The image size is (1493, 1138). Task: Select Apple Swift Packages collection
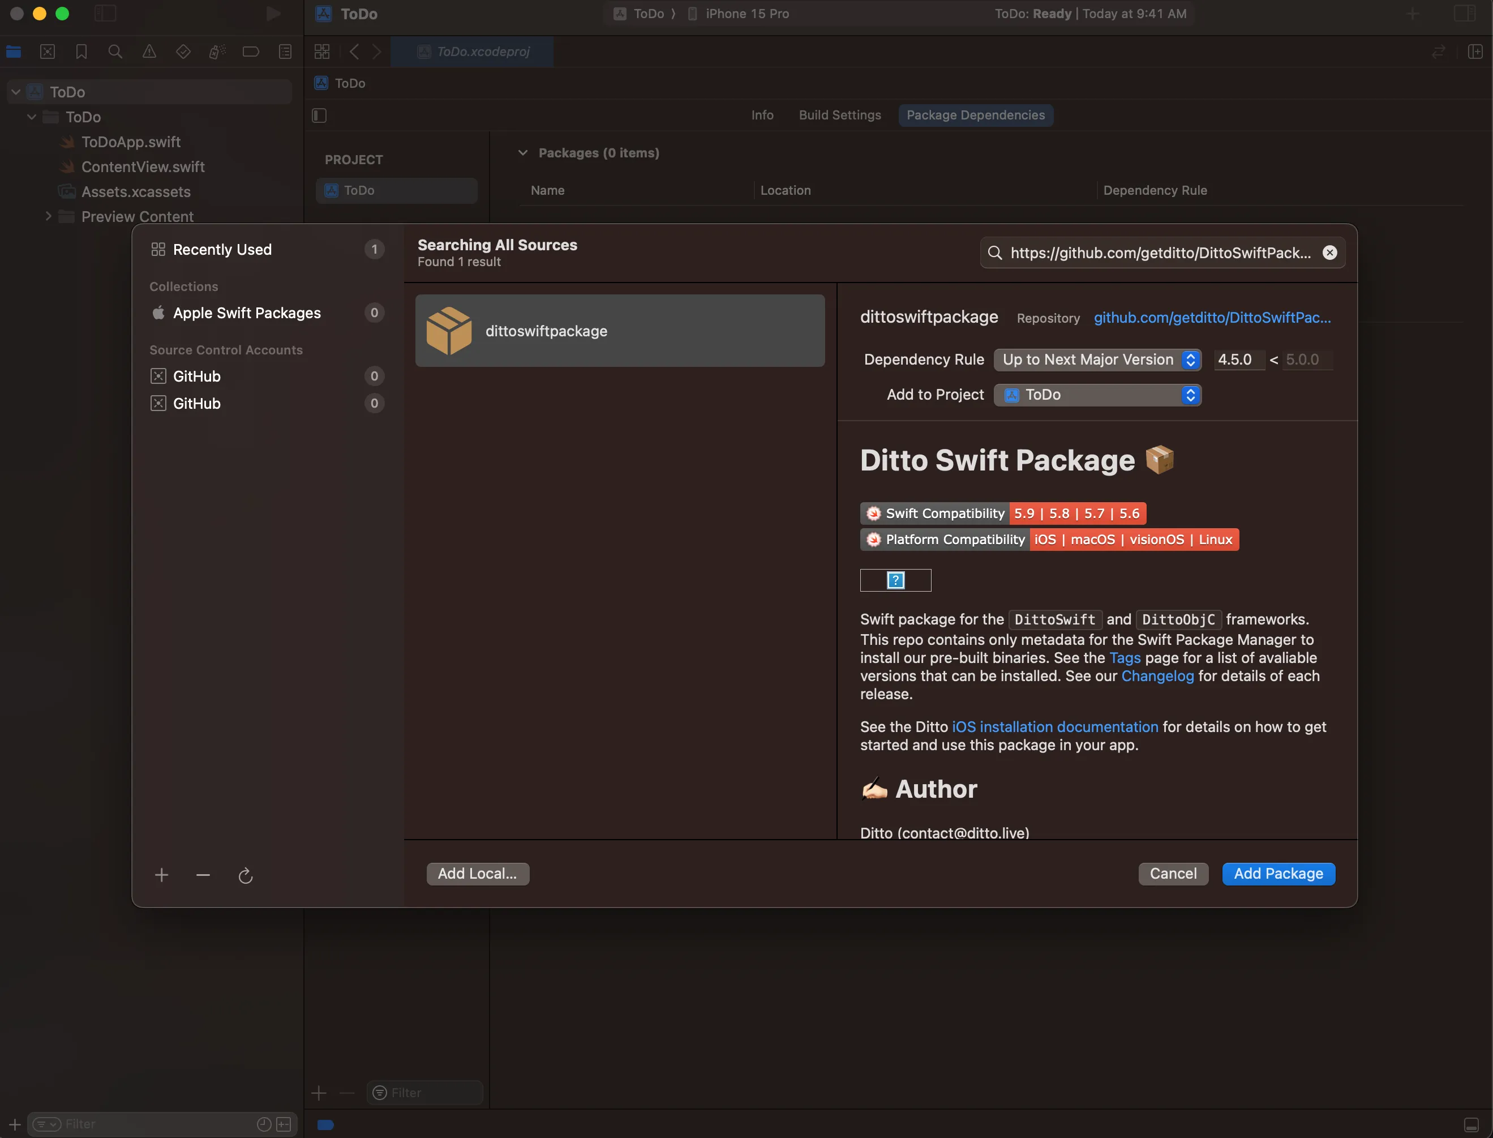point(268,313)
